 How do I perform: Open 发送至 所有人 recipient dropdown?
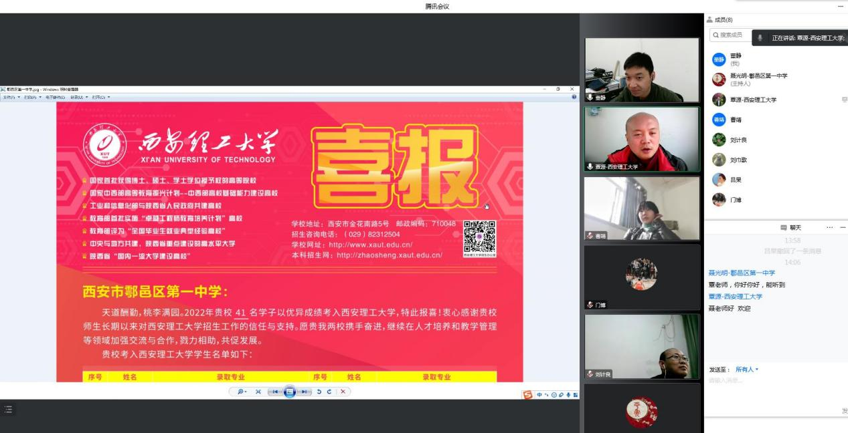[747, 370]
